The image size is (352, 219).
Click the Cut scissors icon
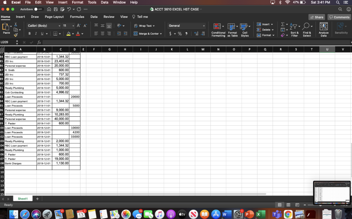[x=15, y=24]
